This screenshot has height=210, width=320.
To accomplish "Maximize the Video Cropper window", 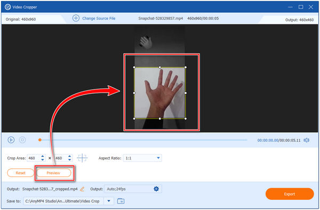I will pos(301,7).
